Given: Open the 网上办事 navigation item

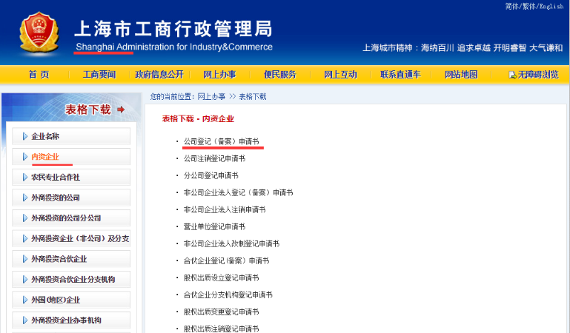Looking at the screenshot, I should tap(219, 75).
